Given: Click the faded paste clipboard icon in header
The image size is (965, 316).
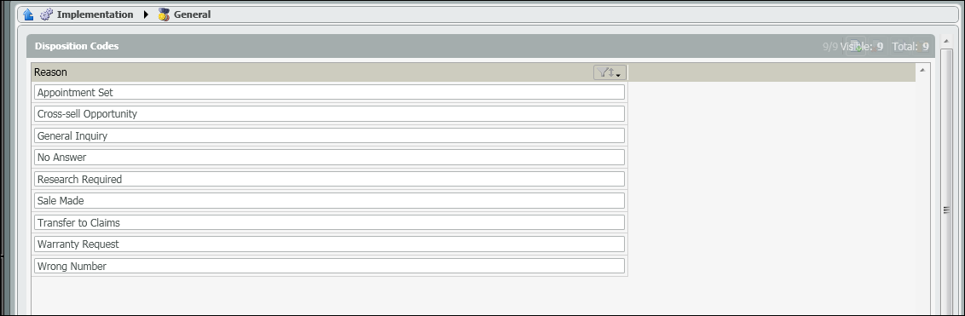Looking at the screenshot, I should click(922, 46).
